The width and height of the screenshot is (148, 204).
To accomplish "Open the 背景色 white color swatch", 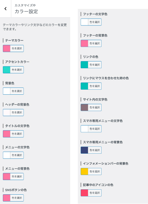I will (x=7, y=91).
